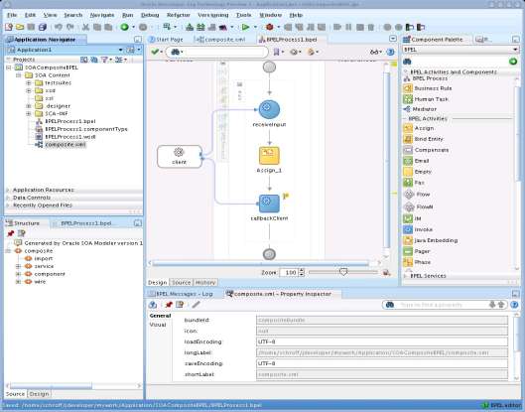Open the BPEL Messages - Log tab

click(181, 294)
